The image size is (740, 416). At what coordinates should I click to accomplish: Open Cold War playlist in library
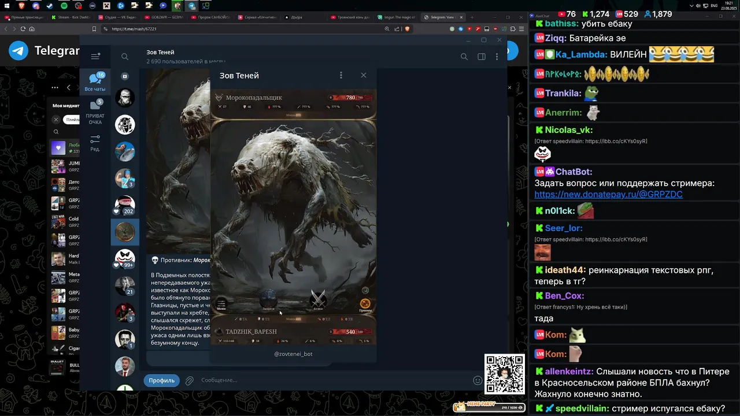pyautogui.click(x=65, y=222)
